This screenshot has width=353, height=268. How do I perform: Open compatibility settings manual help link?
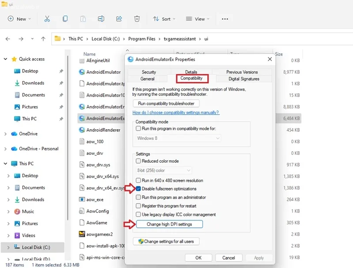(176, 112)
